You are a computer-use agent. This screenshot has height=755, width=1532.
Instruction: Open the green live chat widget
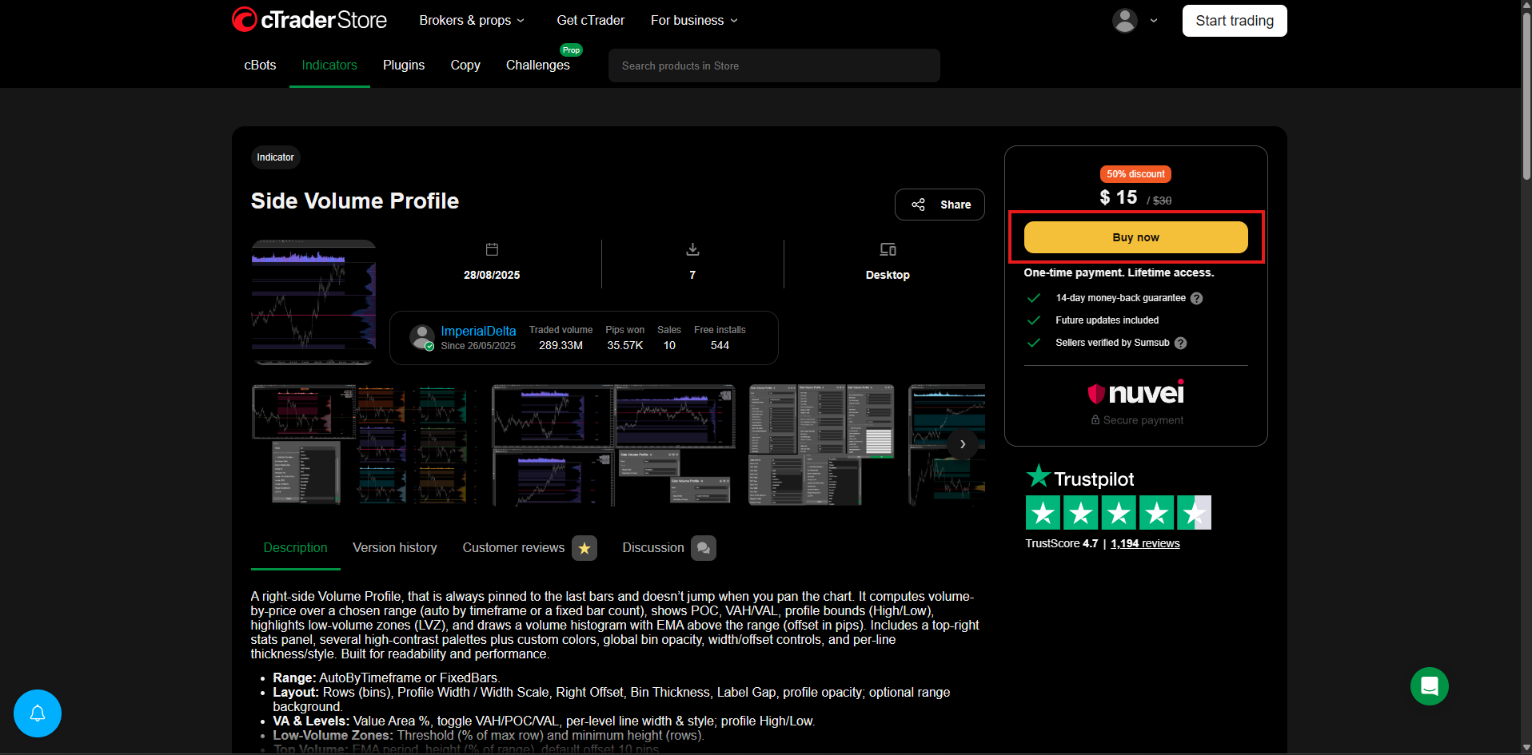pos(1429,686)
